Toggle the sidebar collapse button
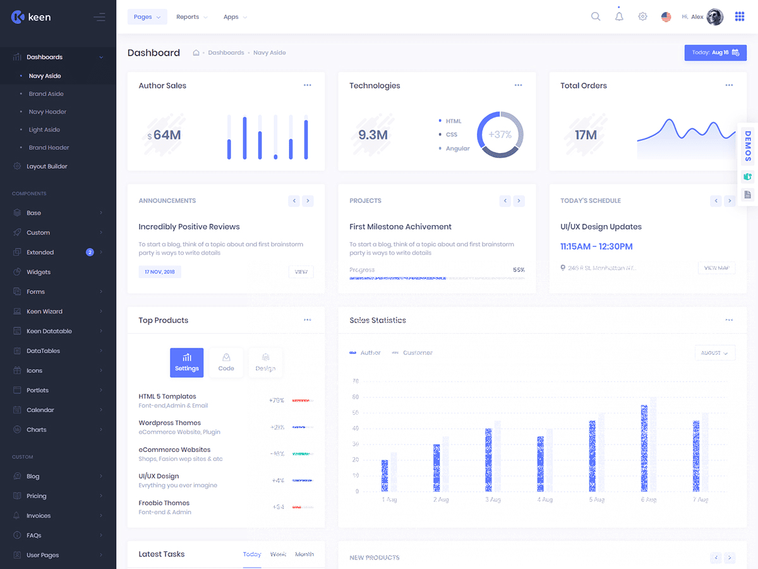This screenshot has width=758, height=569. [99, 17]
